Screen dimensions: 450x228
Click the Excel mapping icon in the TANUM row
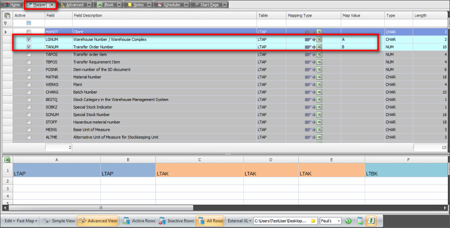(x=319, y=47)
